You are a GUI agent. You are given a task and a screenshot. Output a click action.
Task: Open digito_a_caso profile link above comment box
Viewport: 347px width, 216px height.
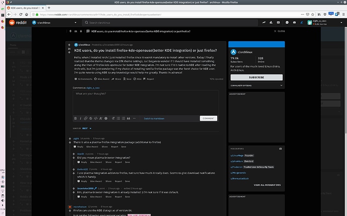point(93,88)
